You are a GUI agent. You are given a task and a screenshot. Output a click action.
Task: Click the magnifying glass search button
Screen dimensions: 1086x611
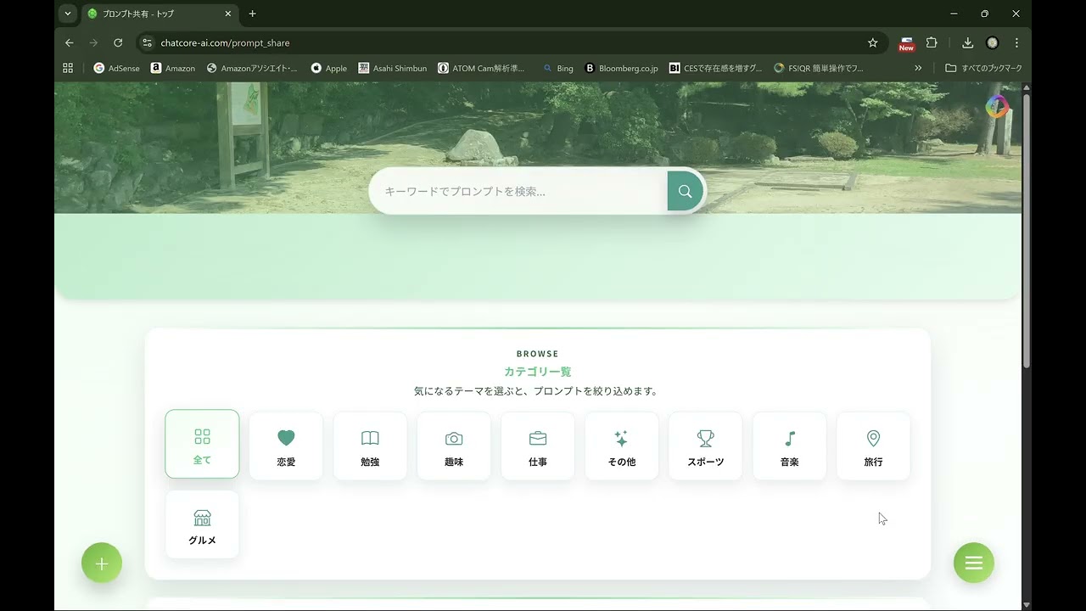point(684,190)
